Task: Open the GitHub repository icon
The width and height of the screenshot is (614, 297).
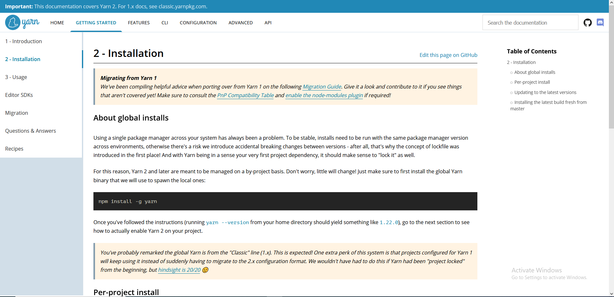Action: [x=587, y=23]
